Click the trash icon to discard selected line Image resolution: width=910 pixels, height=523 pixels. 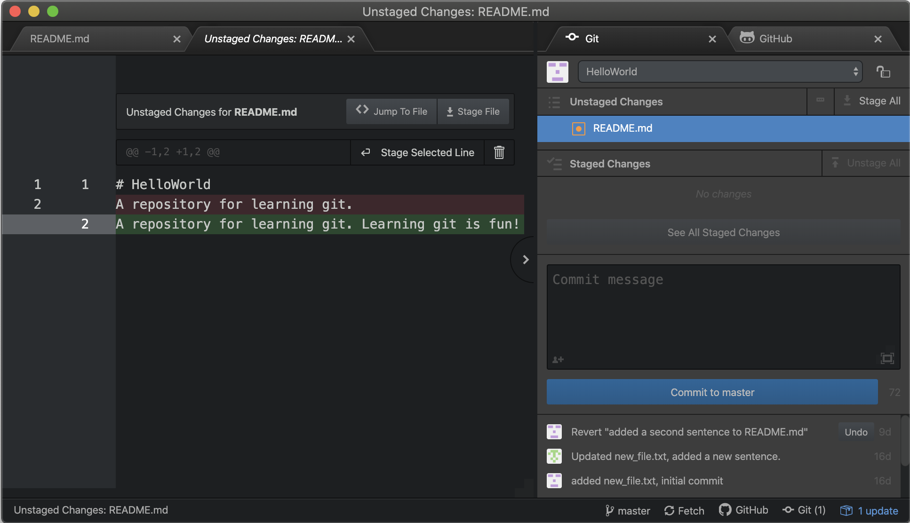pyautogui.click(x=499, y=152)
